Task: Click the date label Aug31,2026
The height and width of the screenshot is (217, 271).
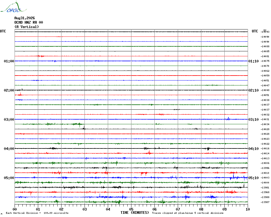Action: [24, 18]
